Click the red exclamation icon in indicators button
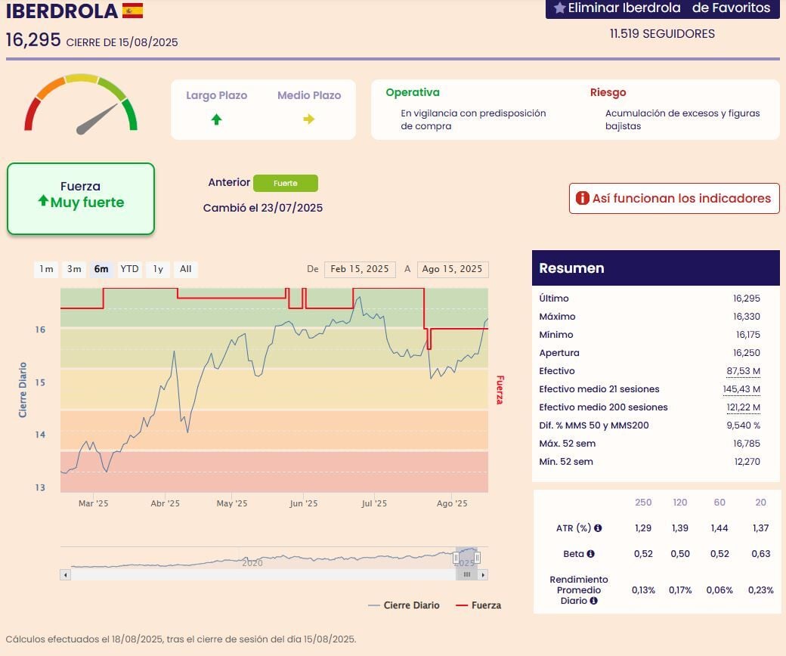786x656 pixels. click(x=582, y=198)
